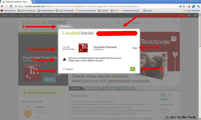Cancel the checkout dialog
Image resolution: width=201 pixels, height=120 pixels.
coord(68,69)
